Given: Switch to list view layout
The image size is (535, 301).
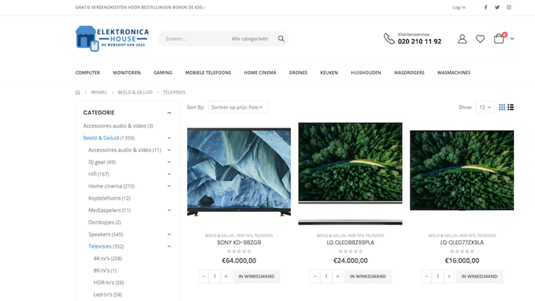Looking at the screenshot, I should [511, 107].
